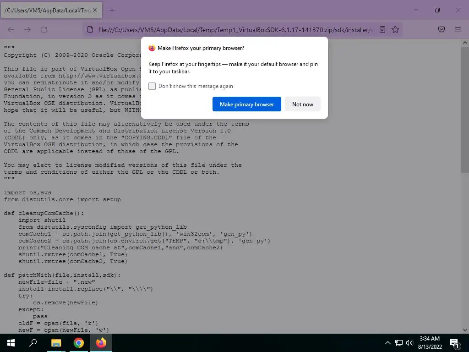469x352 pixels.
Task: Click the scrollbar up arrow
Action: click(x=465, y=43)
